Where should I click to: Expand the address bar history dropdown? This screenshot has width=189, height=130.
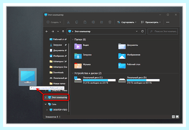pos(137,31)
